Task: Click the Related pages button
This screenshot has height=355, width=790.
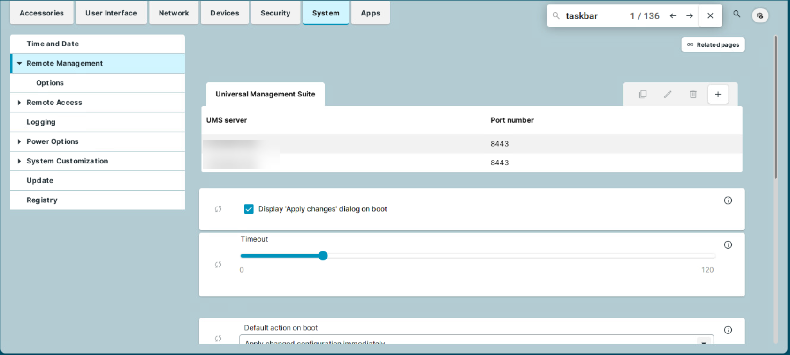Action: (x=713, y=45)
